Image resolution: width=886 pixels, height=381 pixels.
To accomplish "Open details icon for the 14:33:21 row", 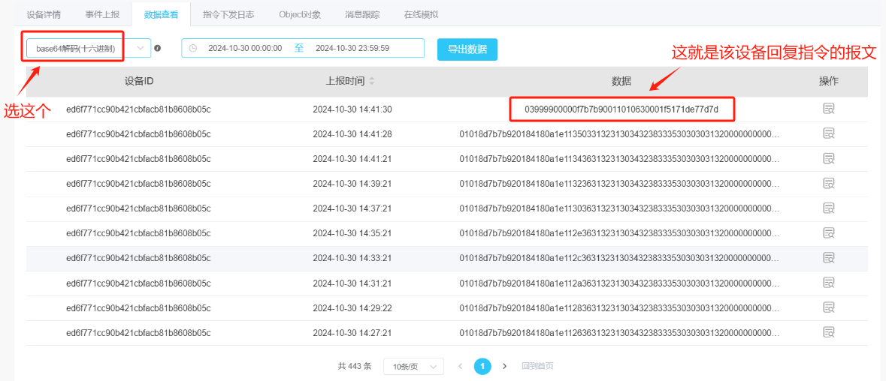I will click(x=828, y=258).
